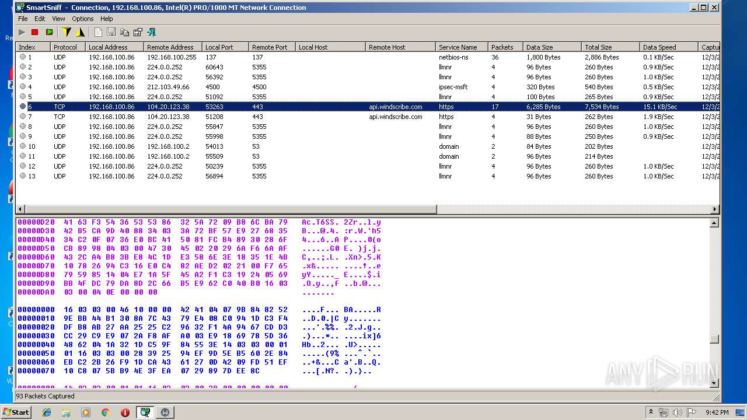Click Windscribe taskbar button
This screenshot has height=420, width=747.
click(165, 412)
